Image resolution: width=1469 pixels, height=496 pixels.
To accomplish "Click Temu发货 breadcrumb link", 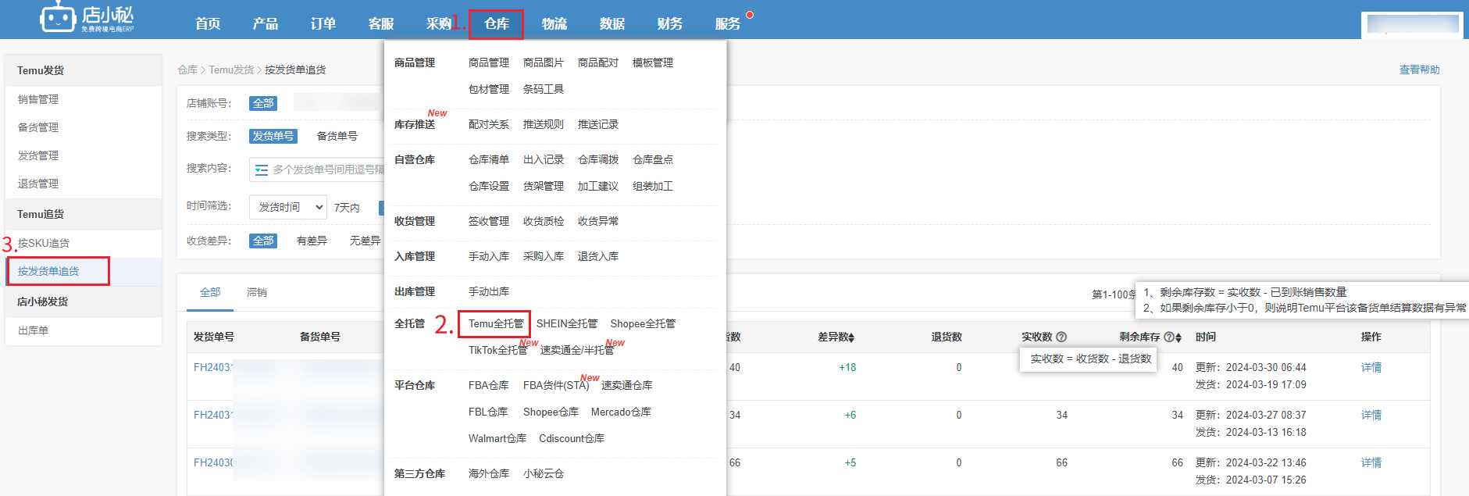I will click(x=231, y=70).
